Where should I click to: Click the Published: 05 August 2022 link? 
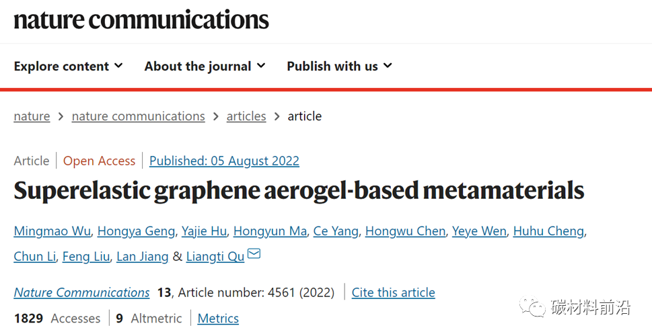pyautogui.click(x=224, y=161)
